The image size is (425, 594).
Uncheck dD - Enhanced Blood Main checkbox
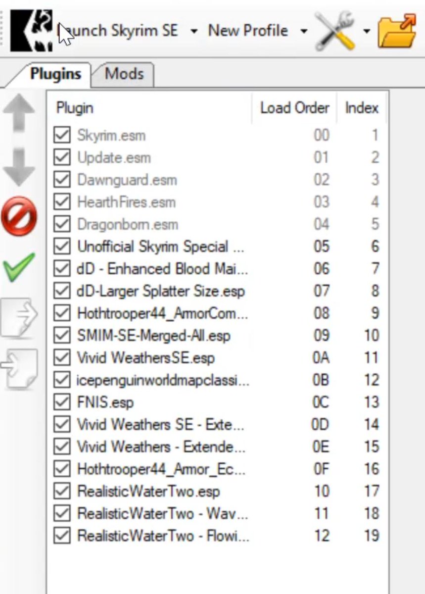point(62,269)
